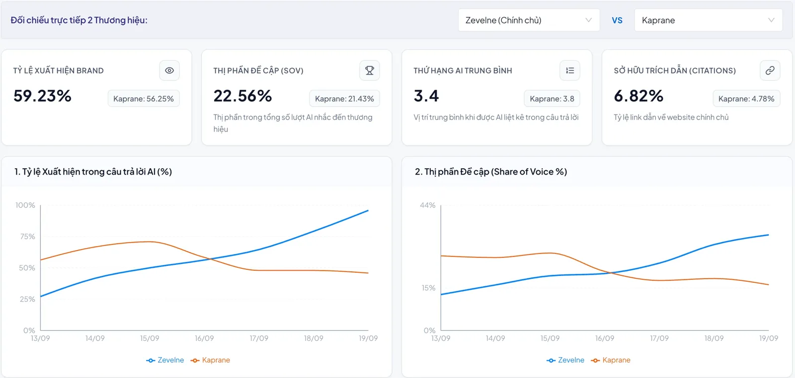
Task: Click the eye icon on brand appearance card
Action: 169,70
